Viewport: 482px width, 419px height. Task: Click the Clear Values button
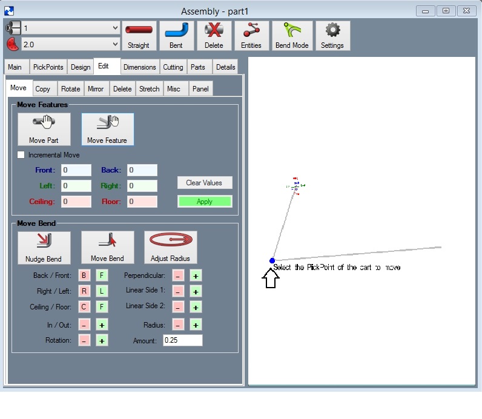pos(205,183)
